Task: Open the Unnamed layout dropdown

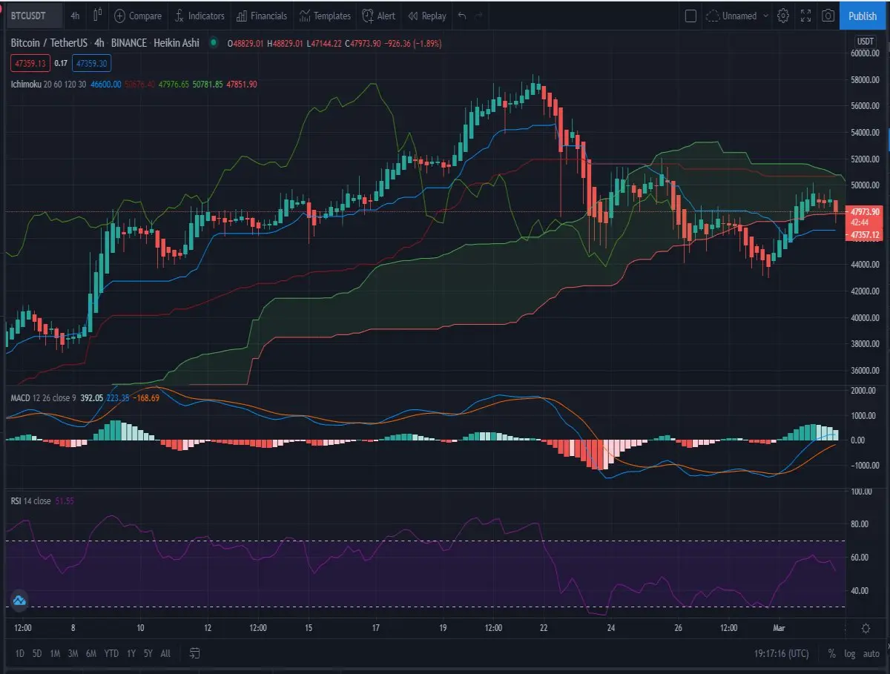Action: [x=737, y=16]
